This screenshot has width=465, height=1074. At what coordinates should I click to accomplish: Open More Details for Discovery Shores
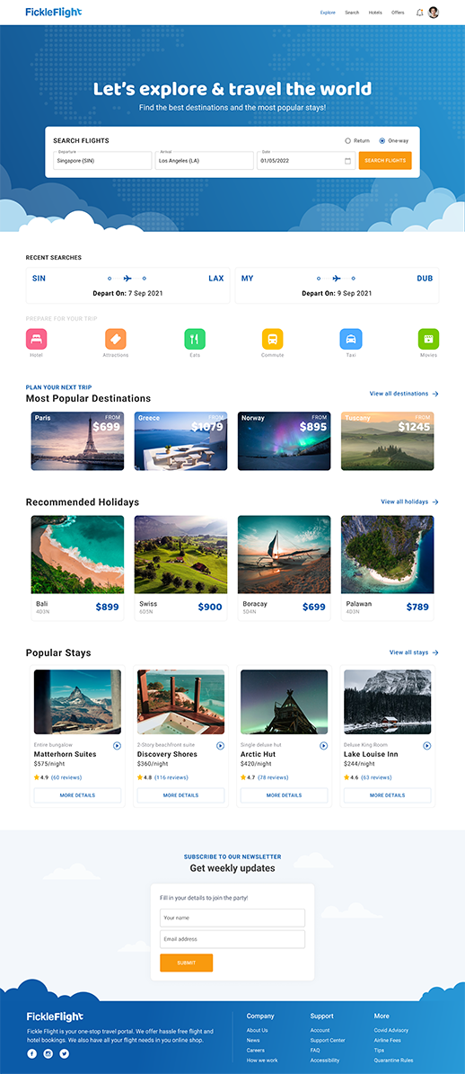(180, 795)
